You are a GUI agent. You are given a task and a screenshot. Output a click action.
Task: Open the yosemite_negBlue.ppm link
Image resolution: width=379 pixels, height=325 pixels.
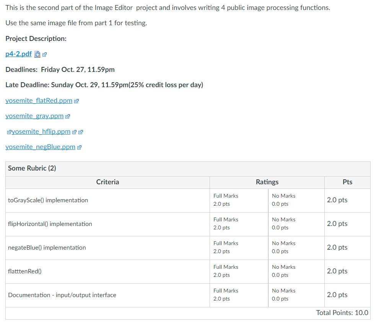pyautogui.click(x=40, y=147)
